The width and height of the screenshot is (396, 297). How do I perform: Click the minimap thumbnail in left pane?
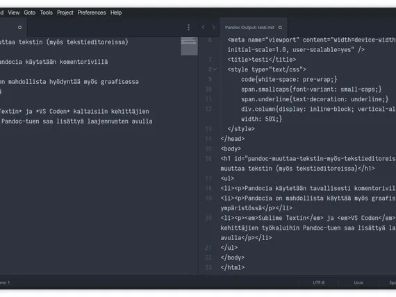189,46
